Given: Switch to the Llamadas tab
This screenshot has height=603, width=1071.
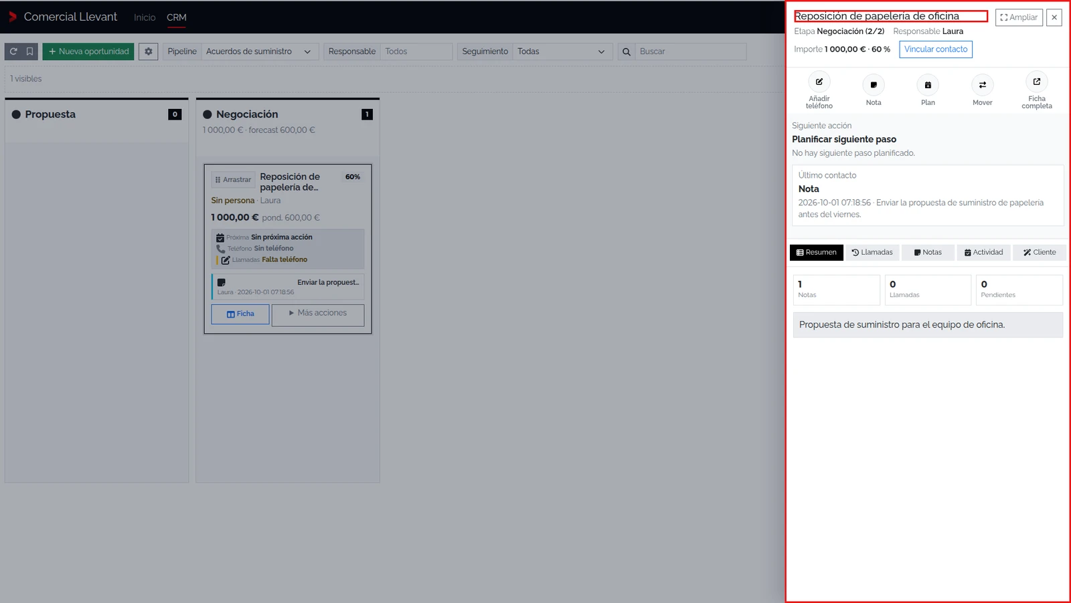Looking at the screenshot, I should coord(872,252).
